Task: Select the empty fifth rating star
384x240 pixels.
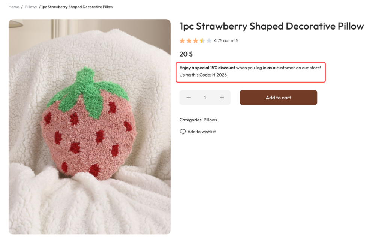Action: pyautogui.click(x=209, y=40)
